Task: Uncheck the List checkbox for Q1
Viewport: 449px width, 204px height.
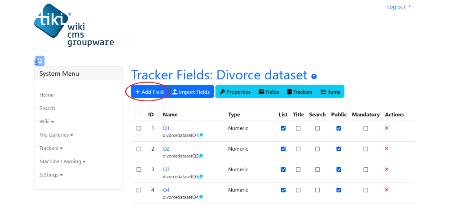Action: click(283, 129)
